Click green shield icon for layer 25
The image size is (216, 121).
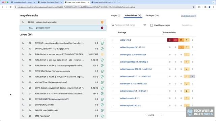[x=102, y=116]
